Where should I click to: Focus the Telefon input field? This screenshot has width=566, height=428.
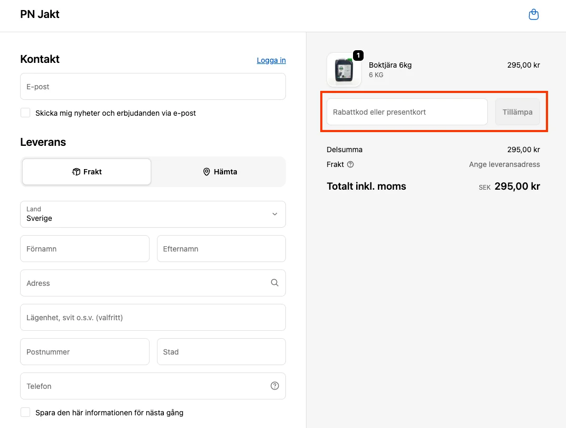[153, 386]
